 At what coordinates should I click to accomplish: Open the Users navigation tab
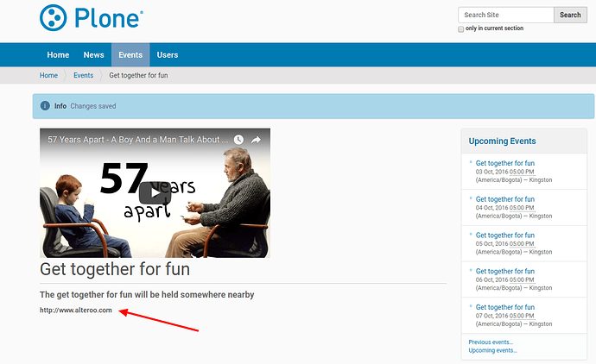[168, 54]
